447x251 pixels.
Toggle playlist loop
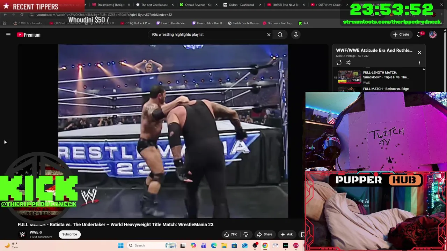click(x=339, y=62)
